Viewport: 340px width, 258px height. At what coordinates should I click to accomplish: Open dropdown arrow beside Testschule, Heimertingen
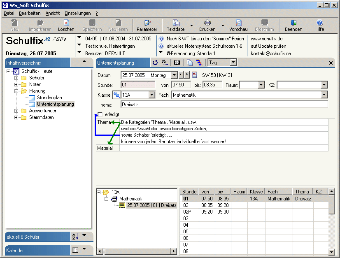(79, 45)
